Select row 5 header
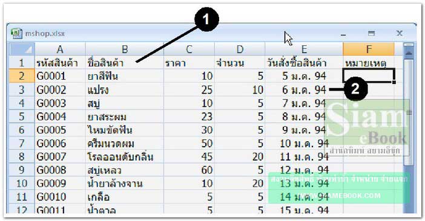The width and height of the screenshot is (425, 221). tap(22, 117)
